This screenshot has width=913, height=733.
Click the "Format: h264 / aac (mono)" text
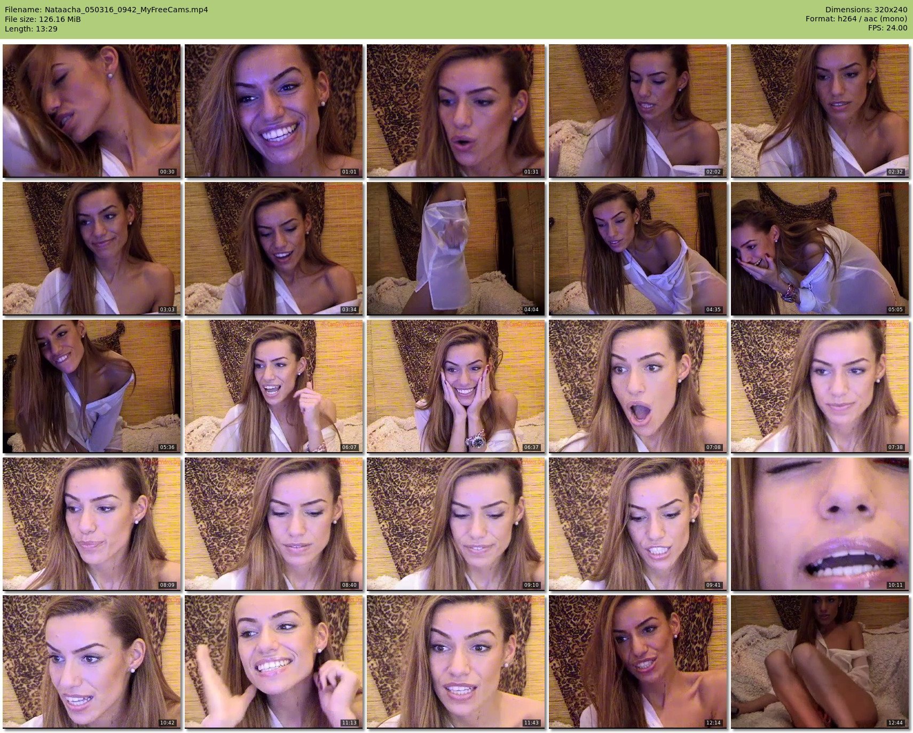click(x=856, y=19)
